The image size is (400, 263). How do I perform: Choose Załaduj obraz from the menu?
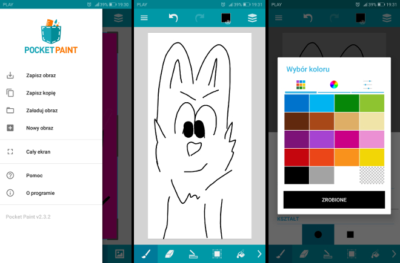point(42,111)
